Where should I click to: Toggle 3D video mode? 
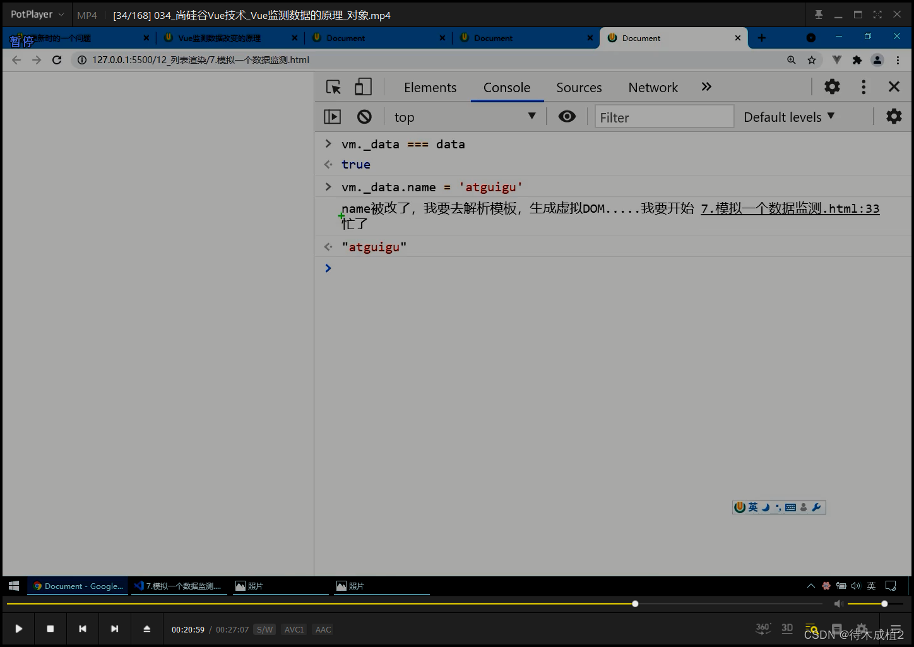787,628
